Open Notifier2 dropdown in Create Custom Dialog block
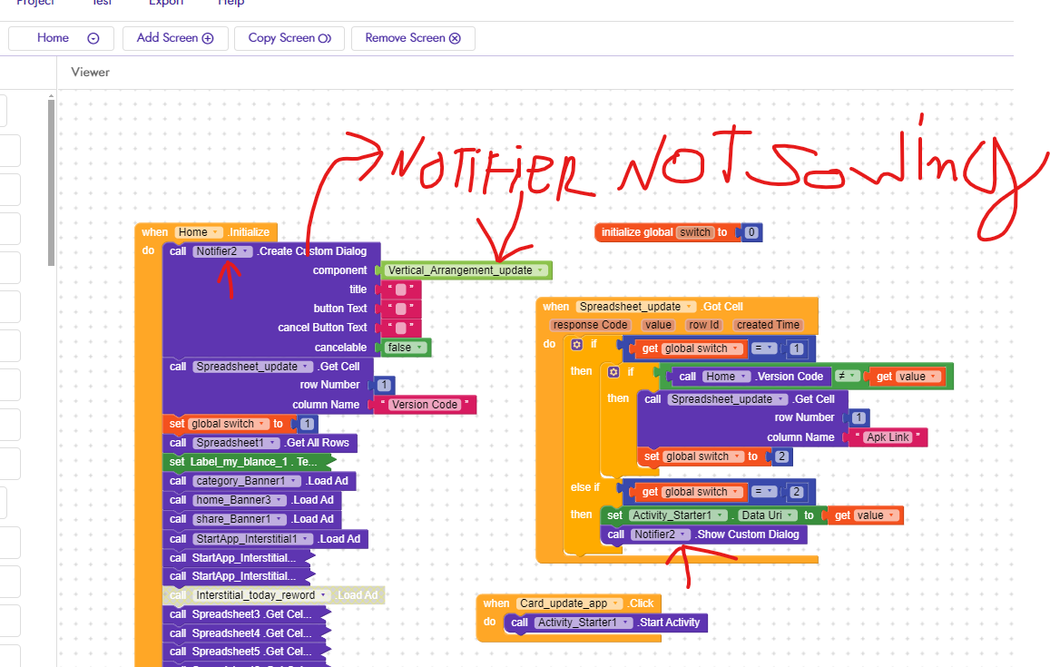 222,251
